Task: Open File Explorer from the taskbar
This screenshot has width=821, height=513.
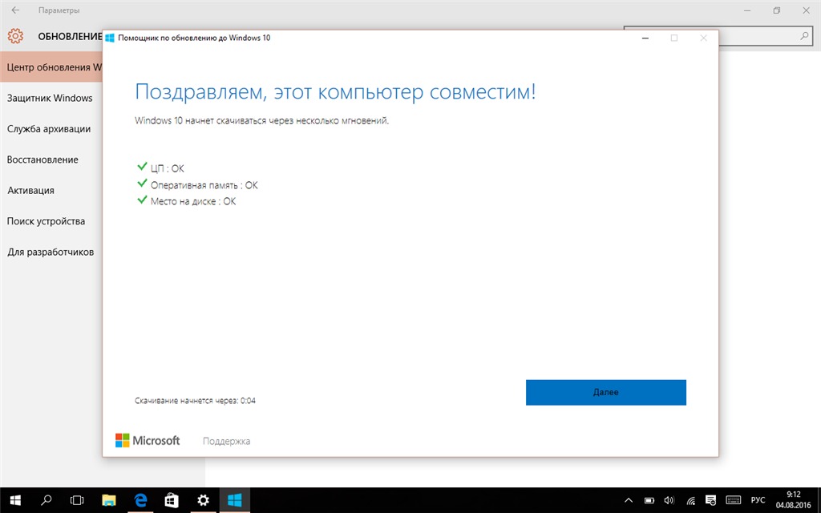Action: point(109,500)
